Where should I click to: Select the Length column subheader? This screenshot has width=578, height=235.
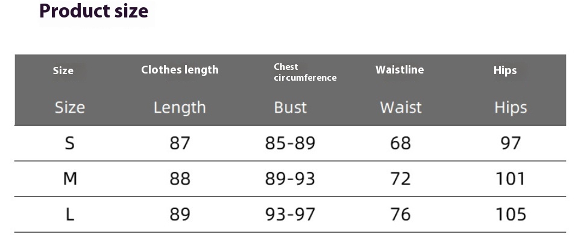[x=180, y=108]
